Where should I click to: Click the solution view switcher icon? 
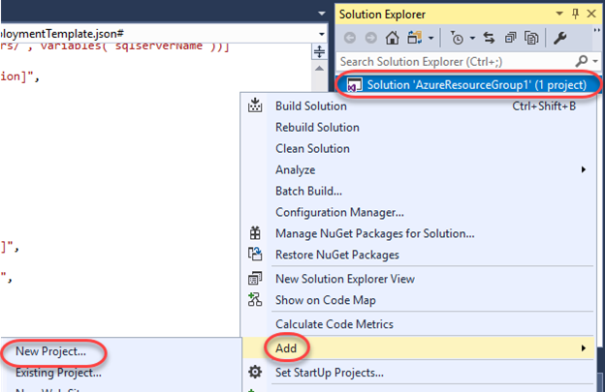[x=414, y=38]
